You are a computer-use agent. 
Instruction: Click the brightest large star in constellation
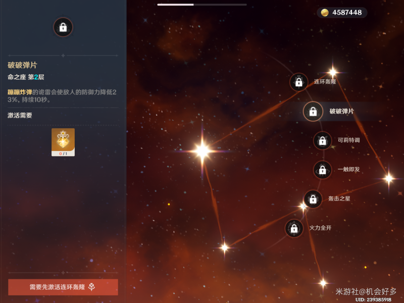click(203, 151)
